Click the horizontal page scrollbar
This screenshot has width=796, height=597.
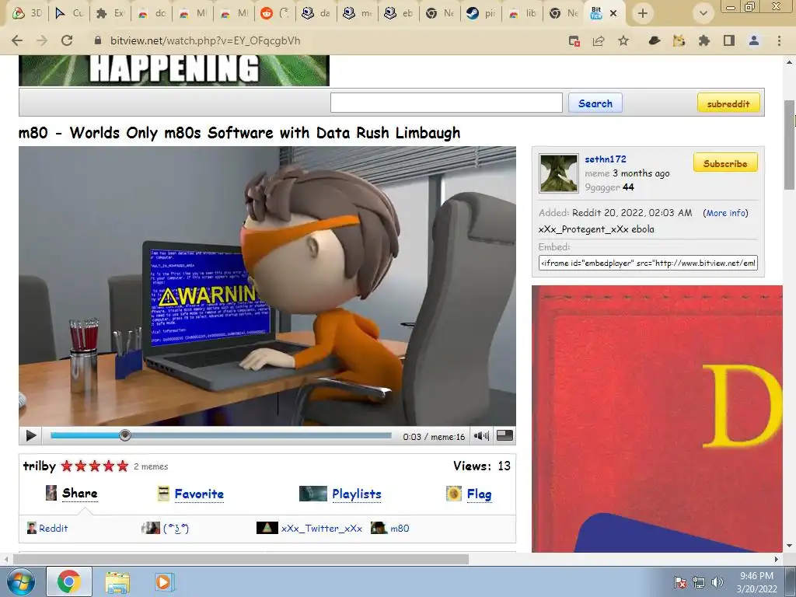[241, 559]
